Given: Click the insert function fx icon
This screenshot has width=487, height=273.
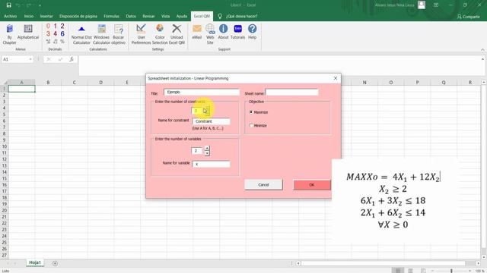Looking at the screenshot, I should [71, 59].
